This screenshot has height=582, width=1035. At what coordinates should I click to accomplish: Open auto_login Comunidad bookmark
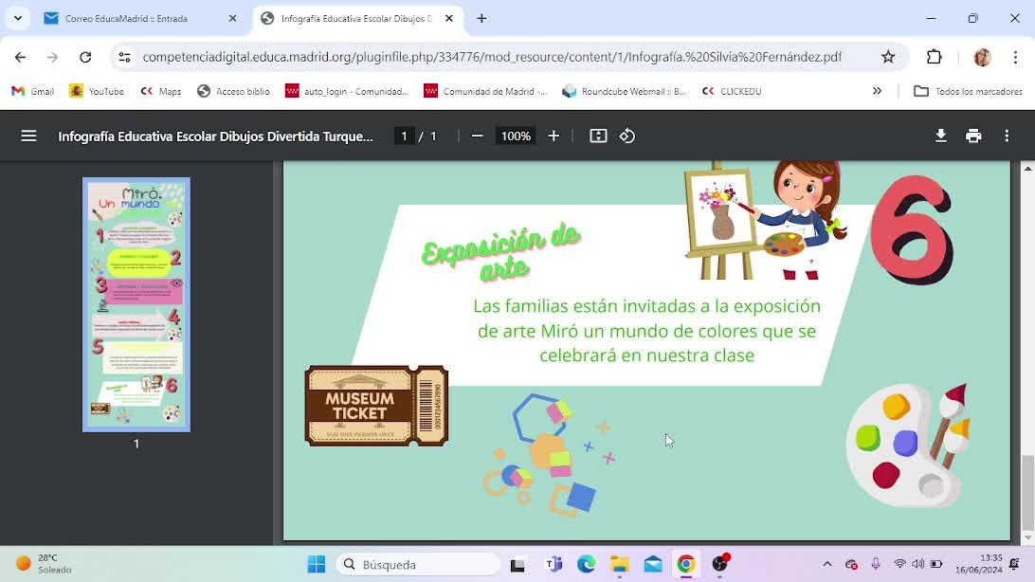(x=347, y=91)
